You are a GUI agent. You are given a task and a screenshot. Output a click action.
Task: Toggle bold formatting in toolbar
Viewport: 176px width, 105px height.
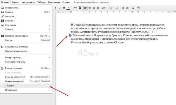(x=56, y=8)
